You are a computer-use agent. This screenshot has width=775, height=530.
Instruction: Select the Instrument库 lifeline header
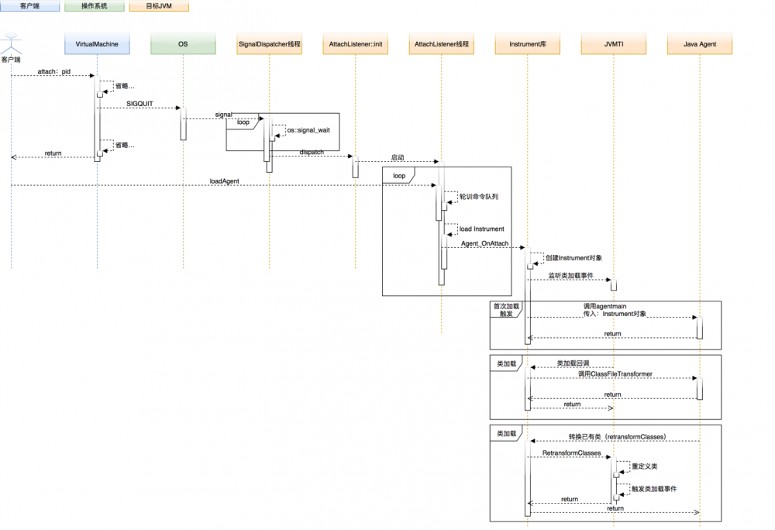coord(527,44)
